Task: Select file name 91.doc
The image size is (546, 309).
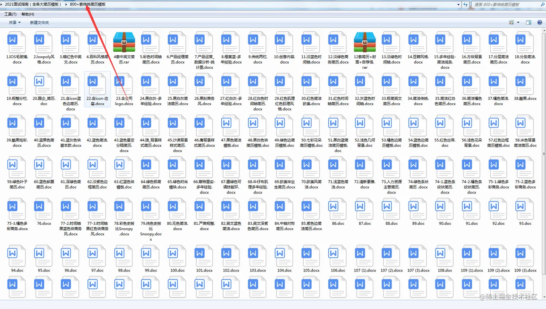Action: click(x=472, y=223)
